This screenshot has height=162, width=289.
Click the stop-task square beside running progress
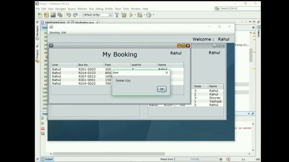point(221,159)
